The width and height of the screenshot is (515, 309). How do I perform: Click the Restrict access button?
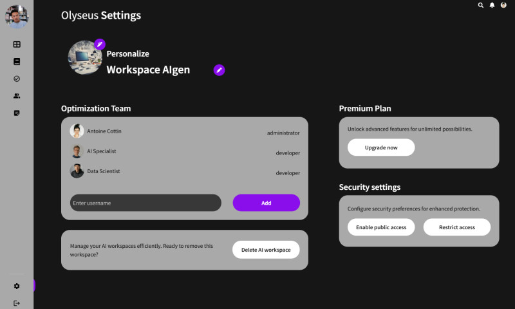click(457, 227)
